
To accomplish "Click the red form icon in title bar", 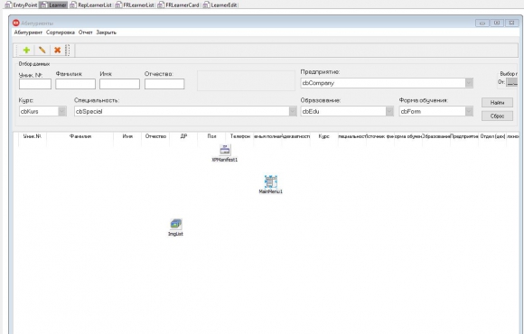I will [x=16, y=23].
